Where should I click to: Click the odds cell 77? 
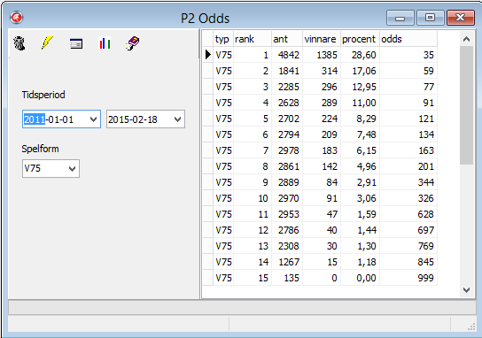click(408, 87)
